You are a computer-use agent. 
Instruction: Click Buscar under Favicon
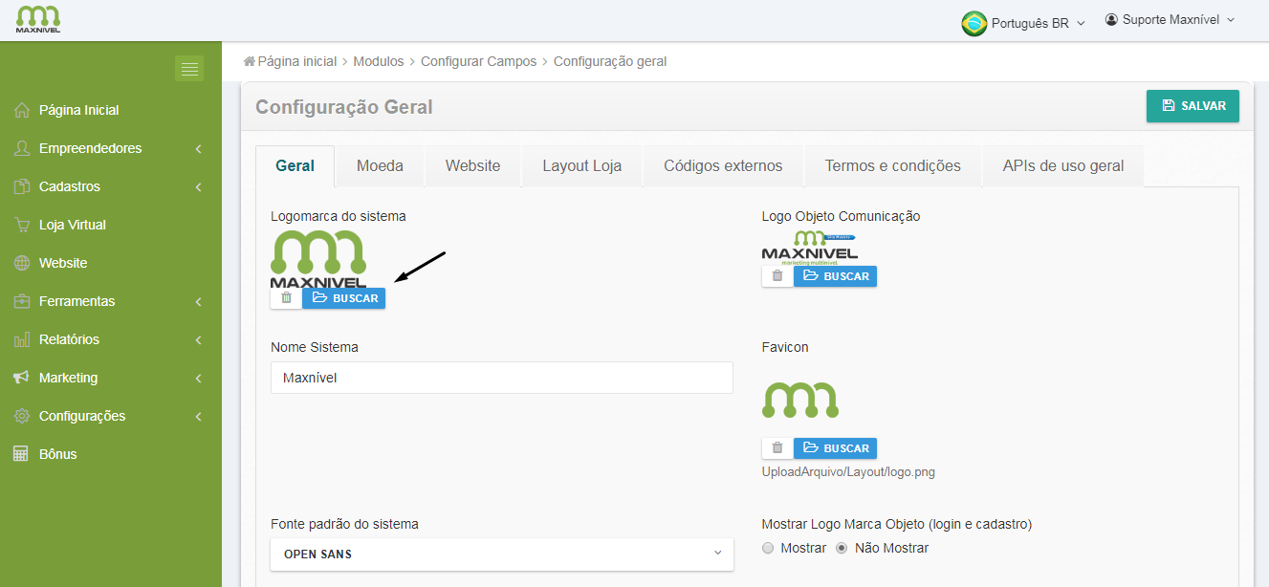(835, 448)
